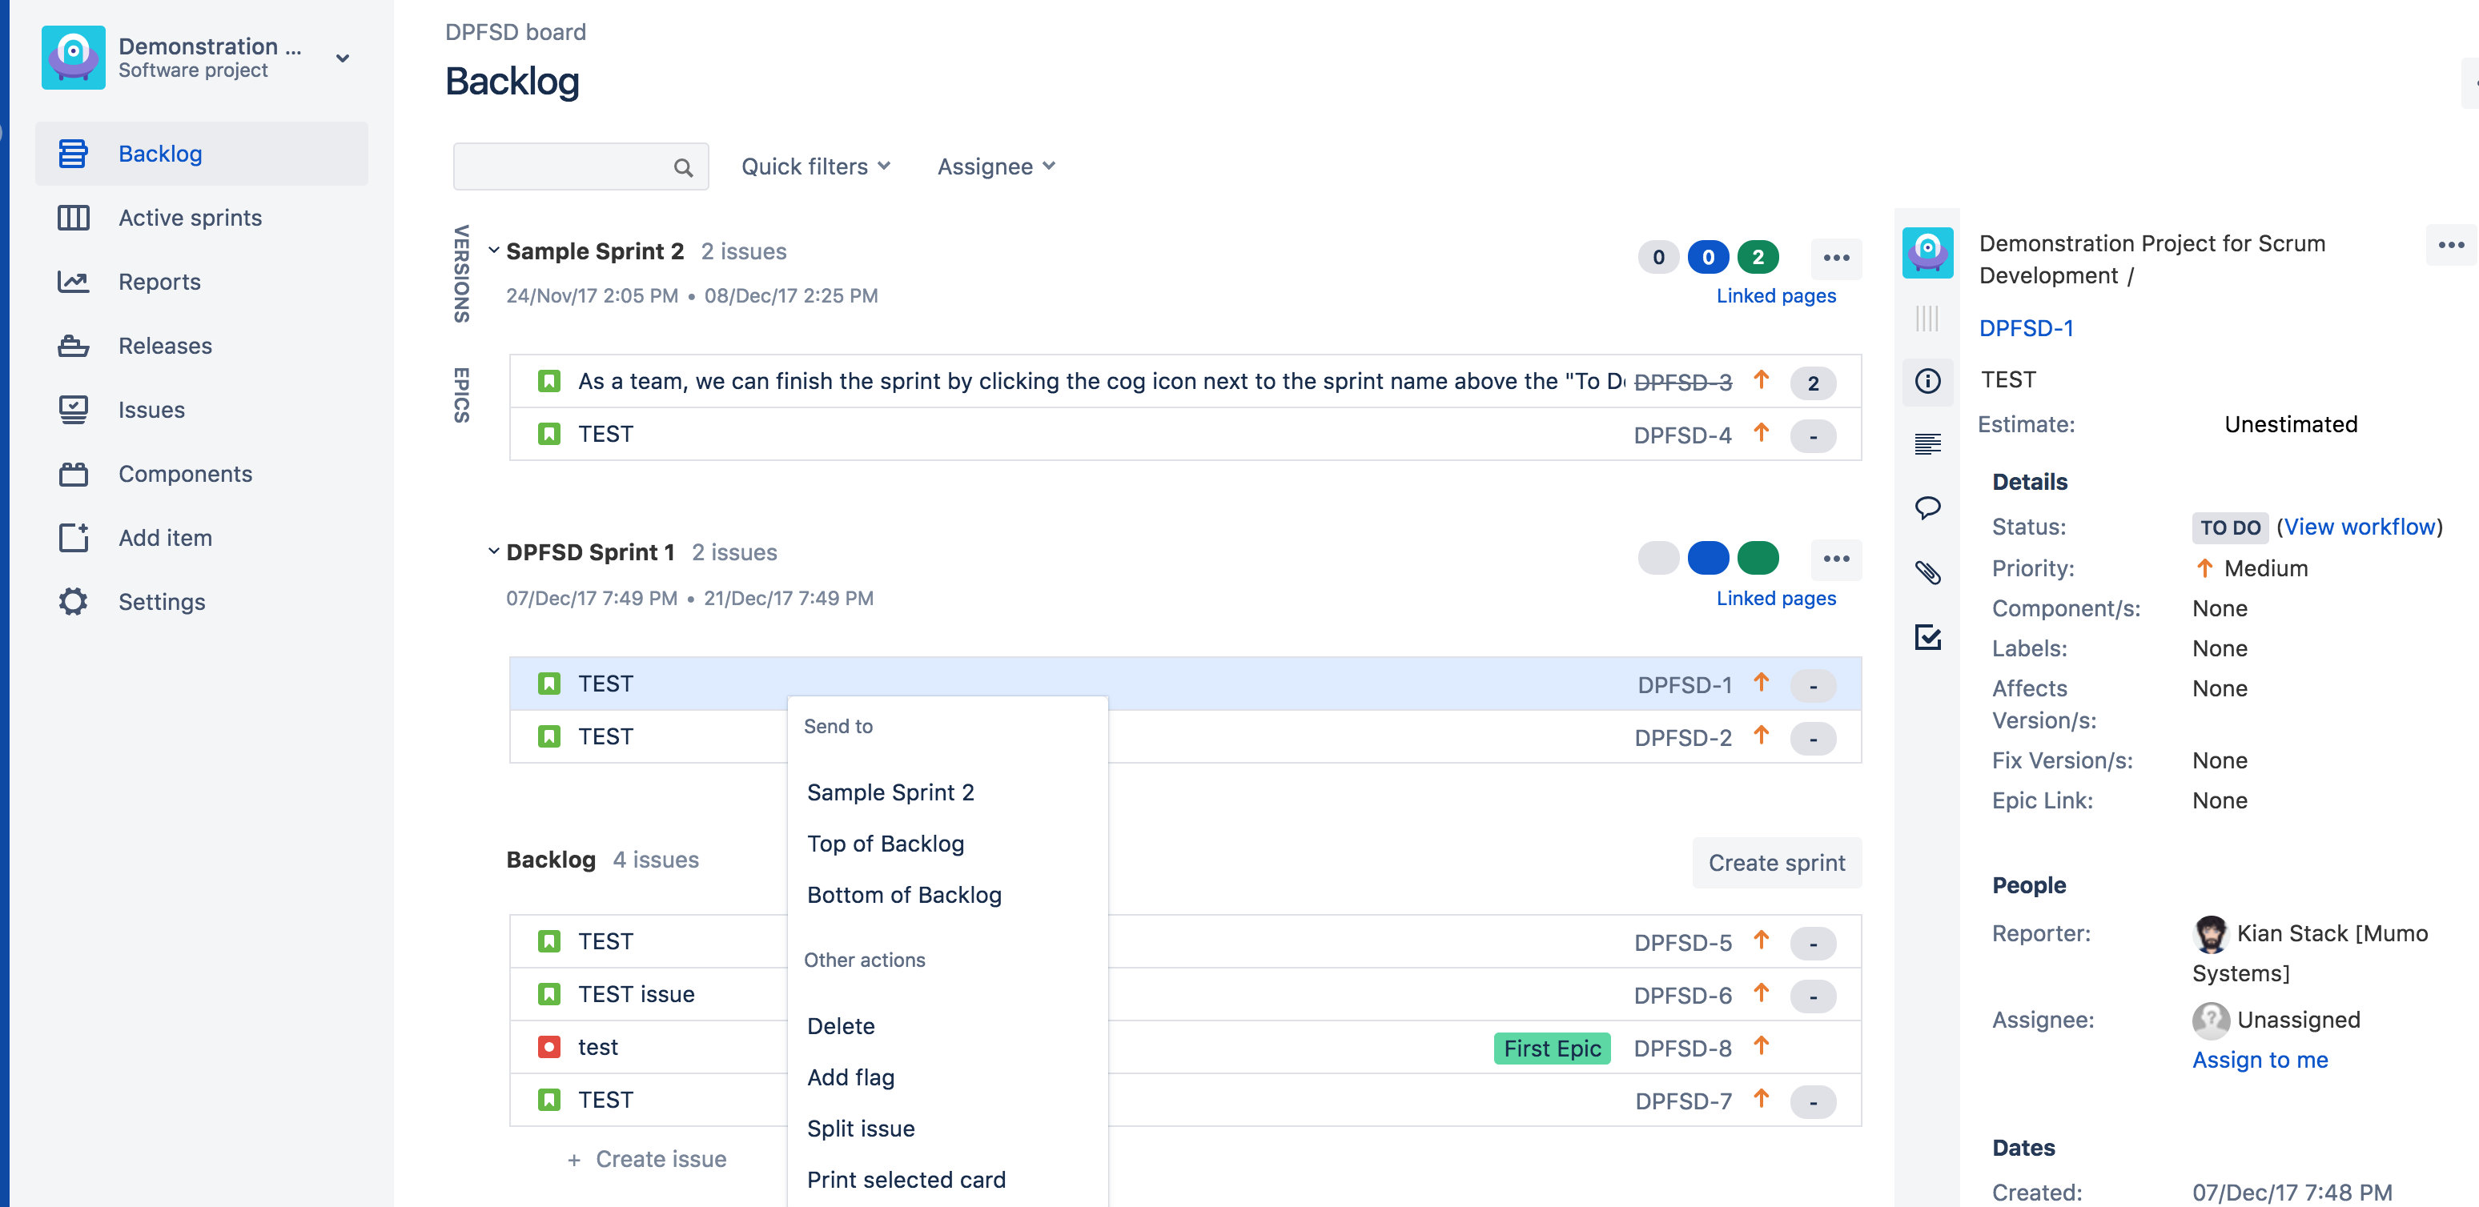Viewport: 2479px width, 1207px height.
Task: Open Releases ship icon in sidebar
Action: click(73, 347)
